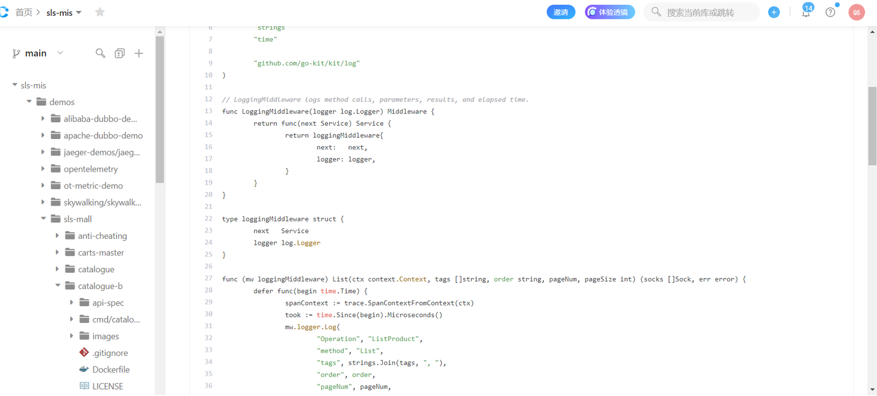Click the blue plus create button
The height and width of the screenshot is (396, 877).
coord(774,12)
